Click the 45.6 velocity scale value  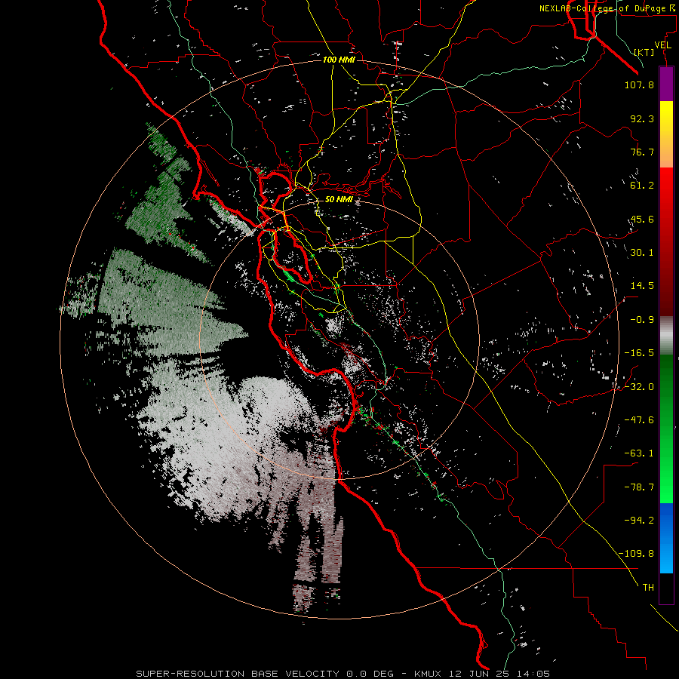[x=642, y=219]
